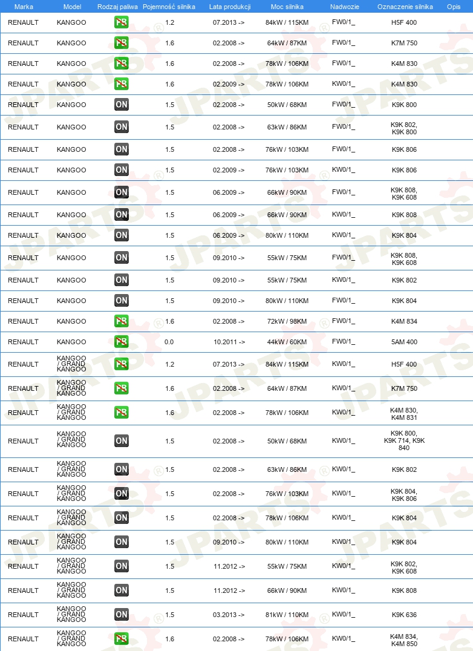Screen dimensions: 473x651
Task: Click the Opis column header
Action: [454, 7]
